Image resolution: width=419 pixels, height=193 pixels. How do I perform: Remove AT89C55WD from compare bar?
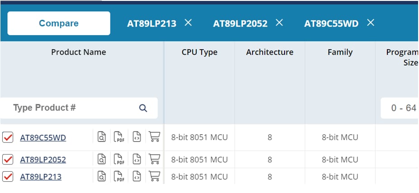(x=371, y=23)
